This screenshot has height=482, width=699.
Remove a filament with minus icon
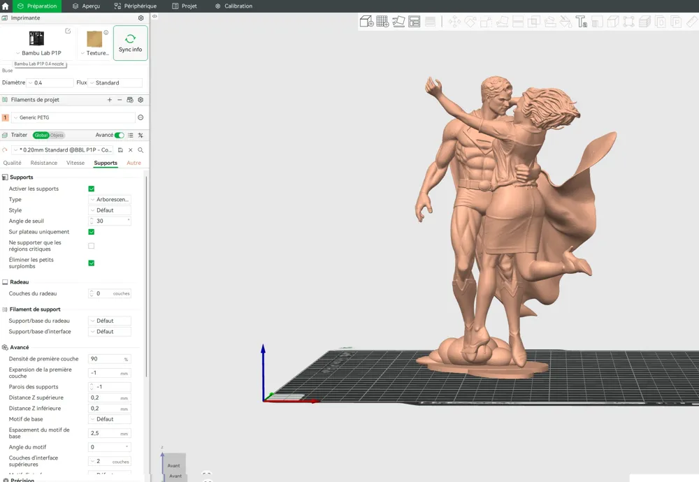click(120, 100)
